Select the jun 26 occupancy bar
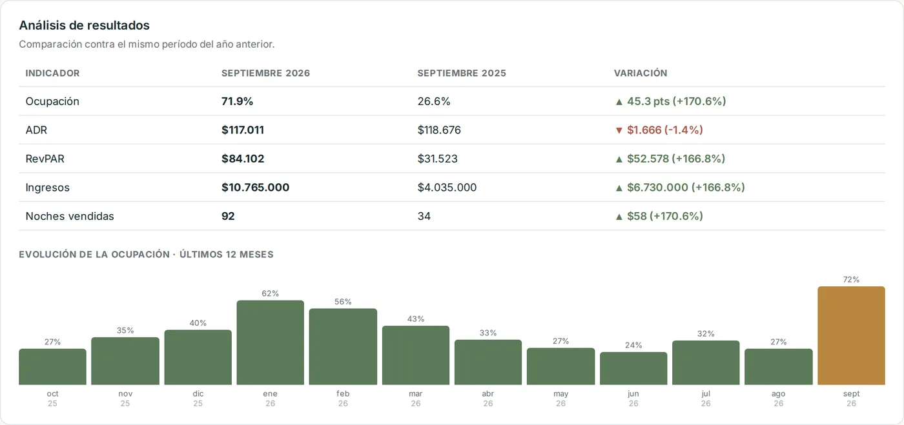The height and width of the screenshot is (425, 904). pos(633,369)
